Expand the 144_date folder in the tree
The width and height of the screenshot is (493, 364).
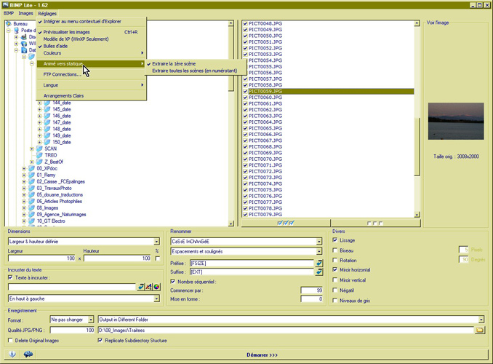40,103
